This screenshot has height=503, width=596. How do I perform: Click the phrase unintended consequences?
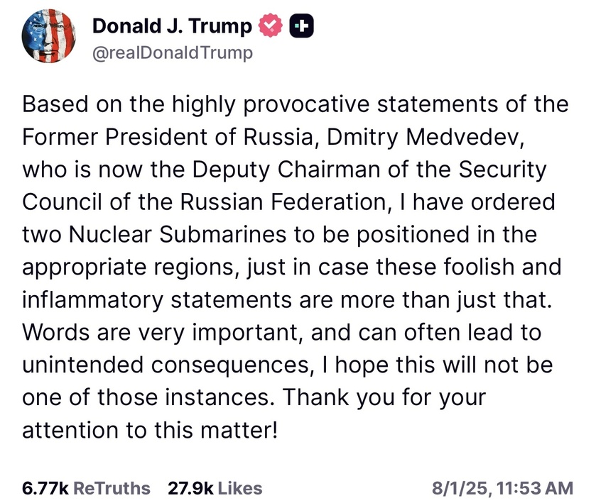[x=166, y=365]
